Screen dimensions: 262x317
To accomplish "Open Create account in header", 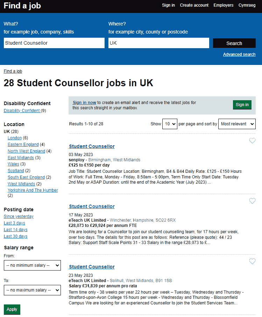I will [x=194, y=5].
